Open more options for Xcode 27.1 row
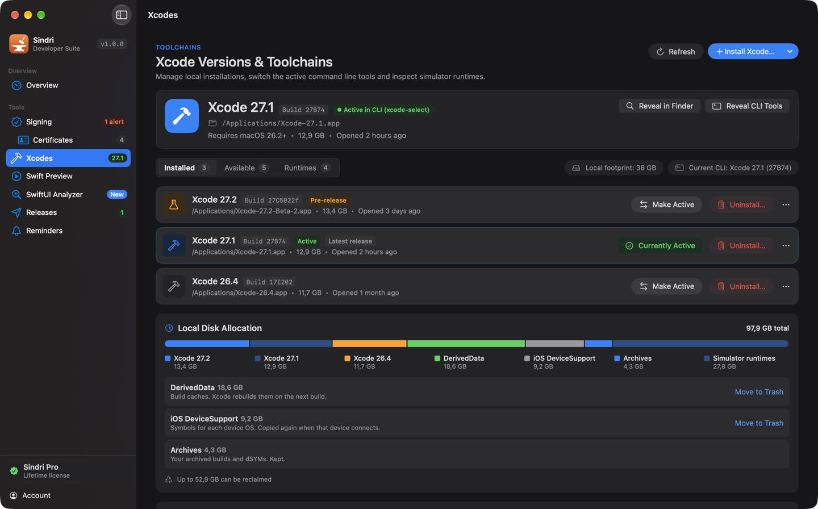 click(786, 245)
